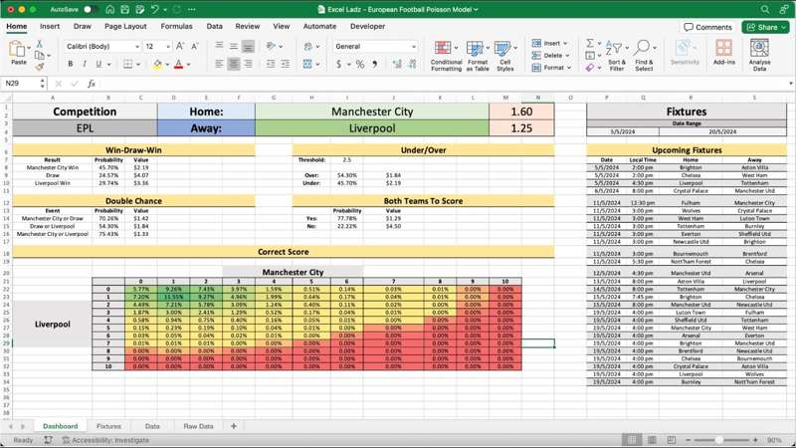Open Add-ins

tap(724, 53)
